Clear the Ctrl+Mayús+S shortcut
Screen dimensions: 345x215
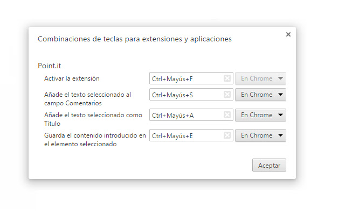point(227,95)
